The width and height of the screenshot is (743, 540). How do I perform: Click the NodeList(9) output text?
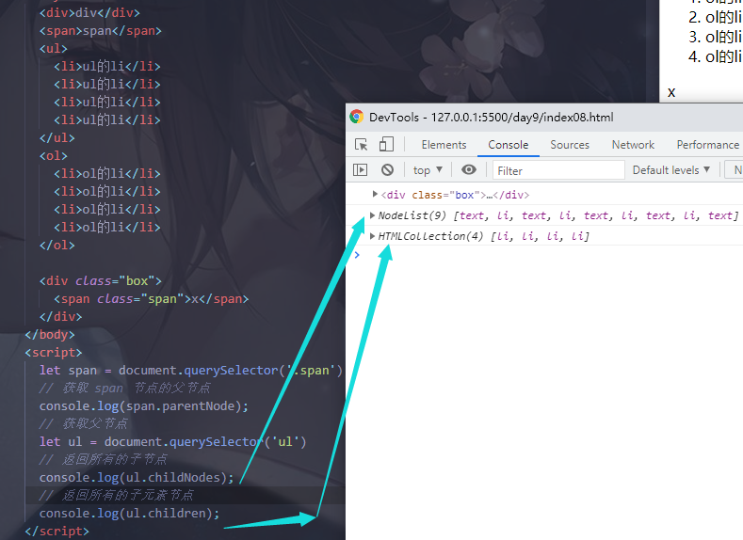coord(558,215)
